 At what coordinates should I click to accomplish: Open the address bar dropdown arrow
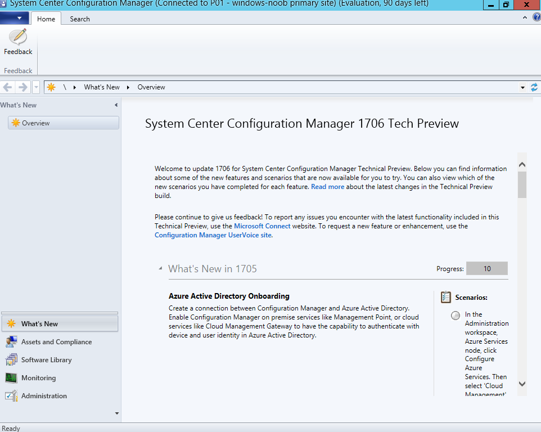pyautogui.click(x=522, y=88)
